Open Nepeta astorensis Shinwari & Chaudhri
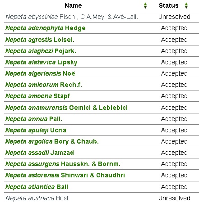The image size is (199, 203). (65, 176)
